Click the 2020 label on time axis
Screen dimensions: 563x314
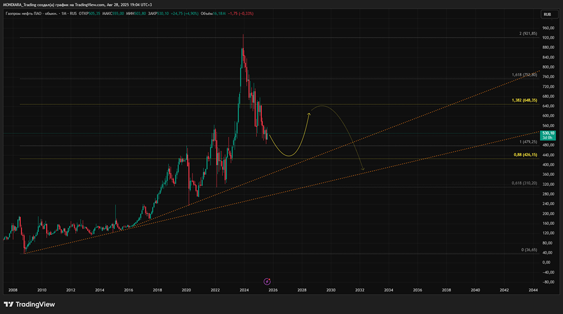[x=186, y=290]
